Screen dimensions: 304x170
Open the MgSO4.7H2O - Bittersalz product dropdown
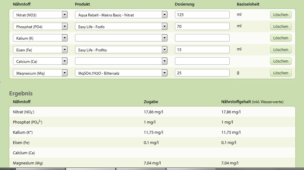[121, 73]
